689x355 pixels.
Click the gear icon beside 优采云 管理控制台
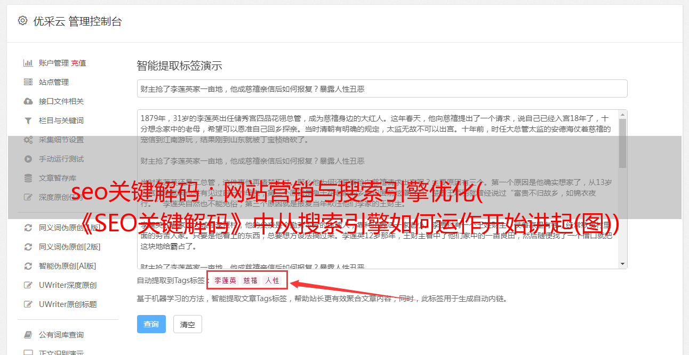pos(22,21)
